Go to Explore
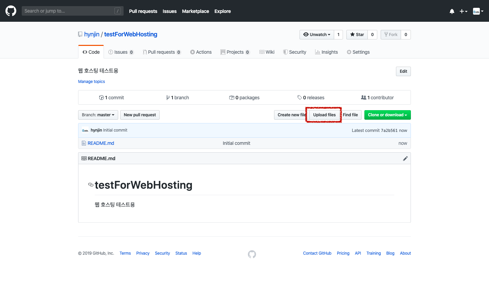The height and width of the screenshot is (306, 489). tap(222, 11)
